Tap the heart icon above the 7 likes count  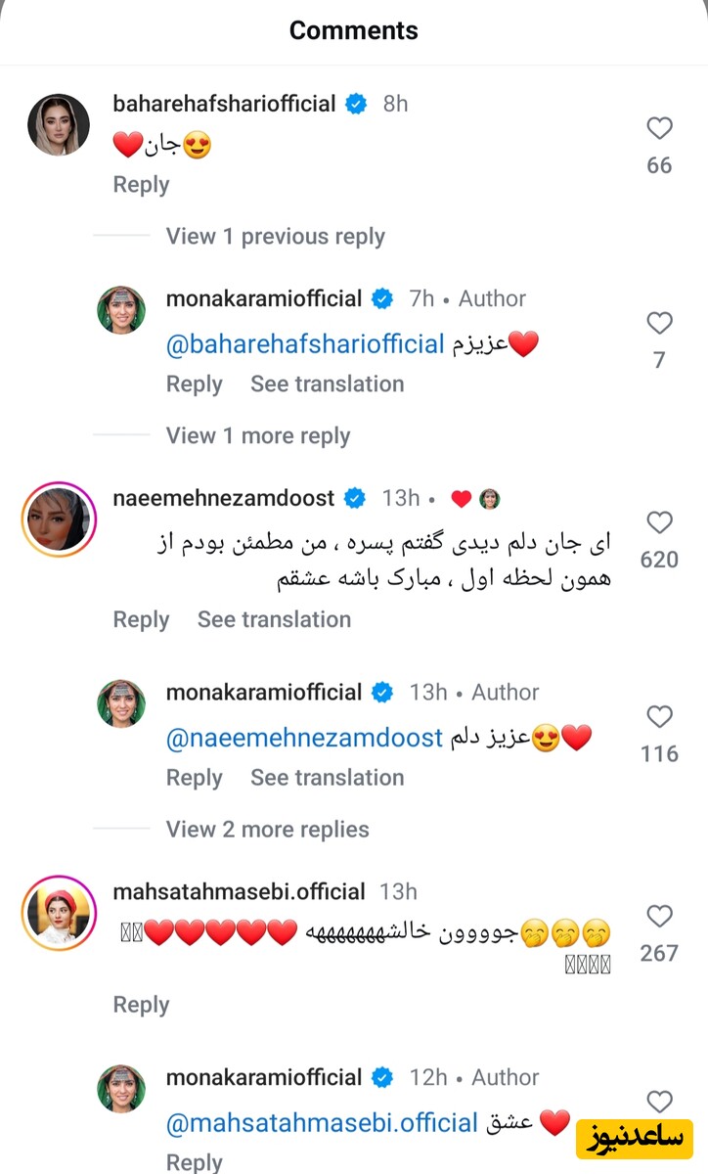(x=659, y=323)
